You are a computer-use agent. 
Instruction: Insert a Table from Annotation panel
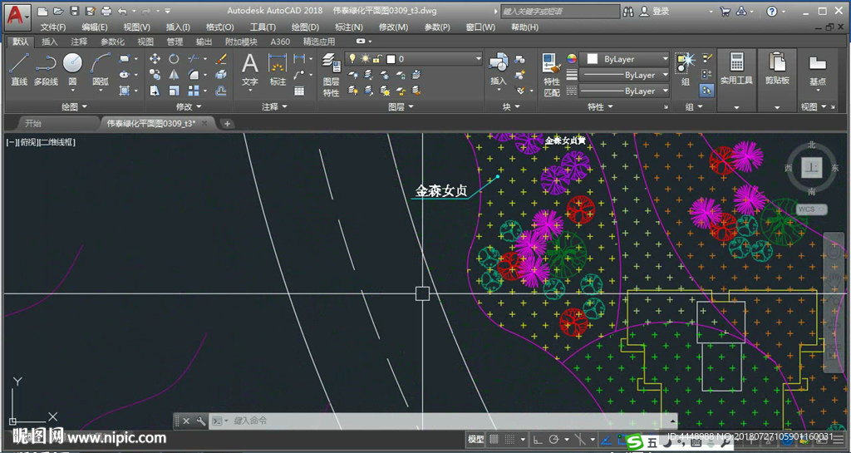[299, 91]
